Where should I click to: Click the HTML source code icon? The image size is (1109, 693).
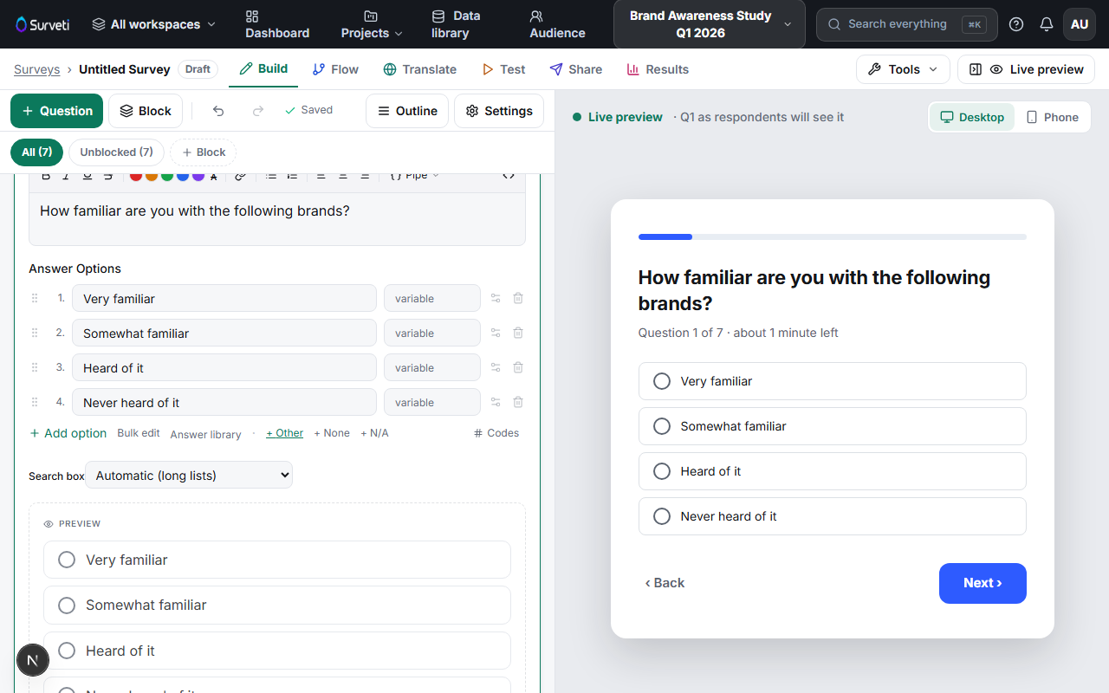coord(509,176)
